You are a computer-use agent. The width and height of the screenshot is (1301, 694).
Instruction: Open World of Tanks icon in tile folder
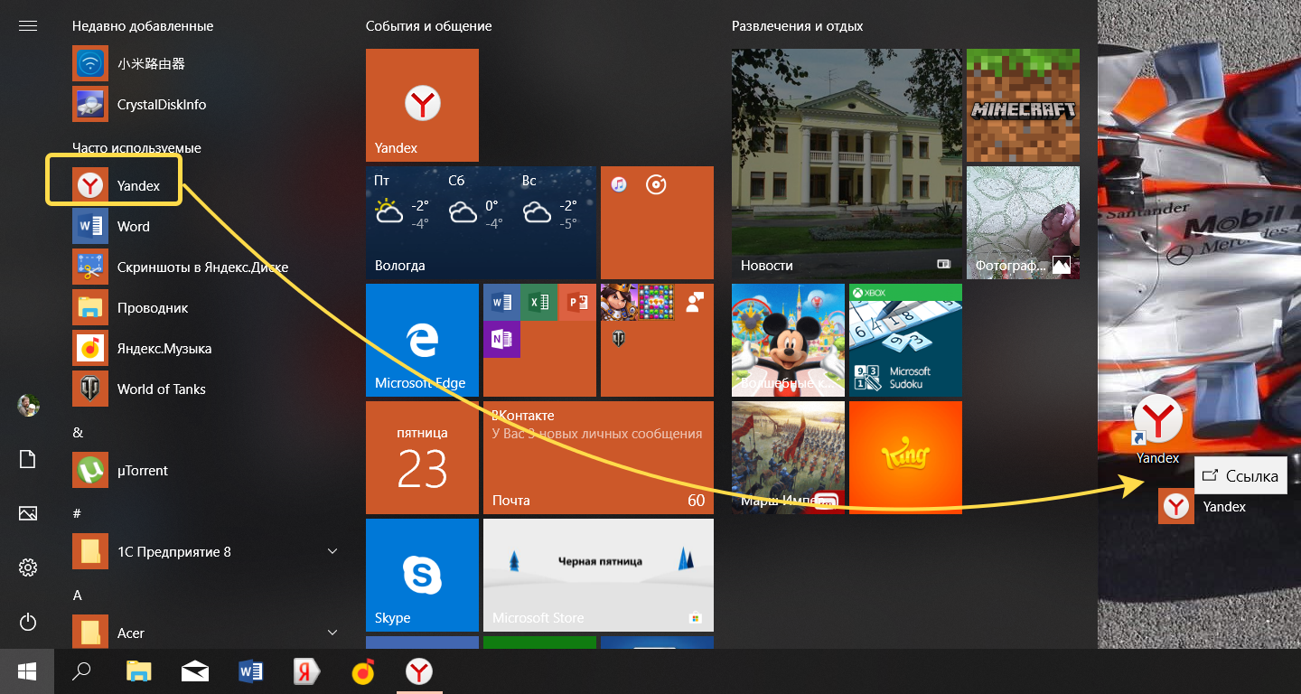tap(619, 340)
